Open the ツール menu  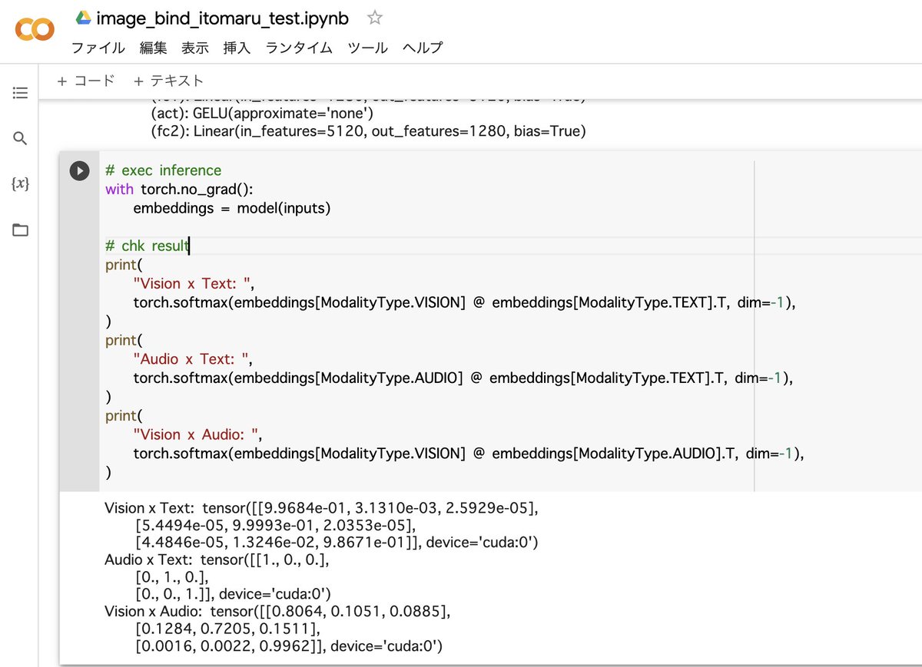point(367,48)
